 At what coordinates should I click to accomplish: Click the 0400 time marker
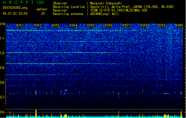pos(179,25)
